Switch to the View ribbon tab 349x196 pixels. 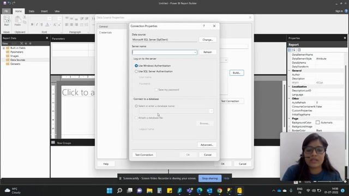coord(57,11)
